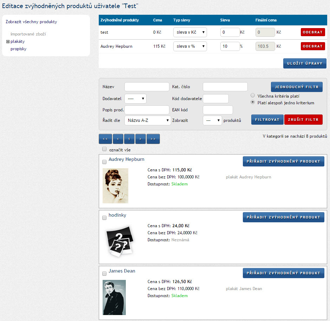Click the 'Uložit úpravy' button
Viewport: 330px width, 321px height.
[304, 63]
